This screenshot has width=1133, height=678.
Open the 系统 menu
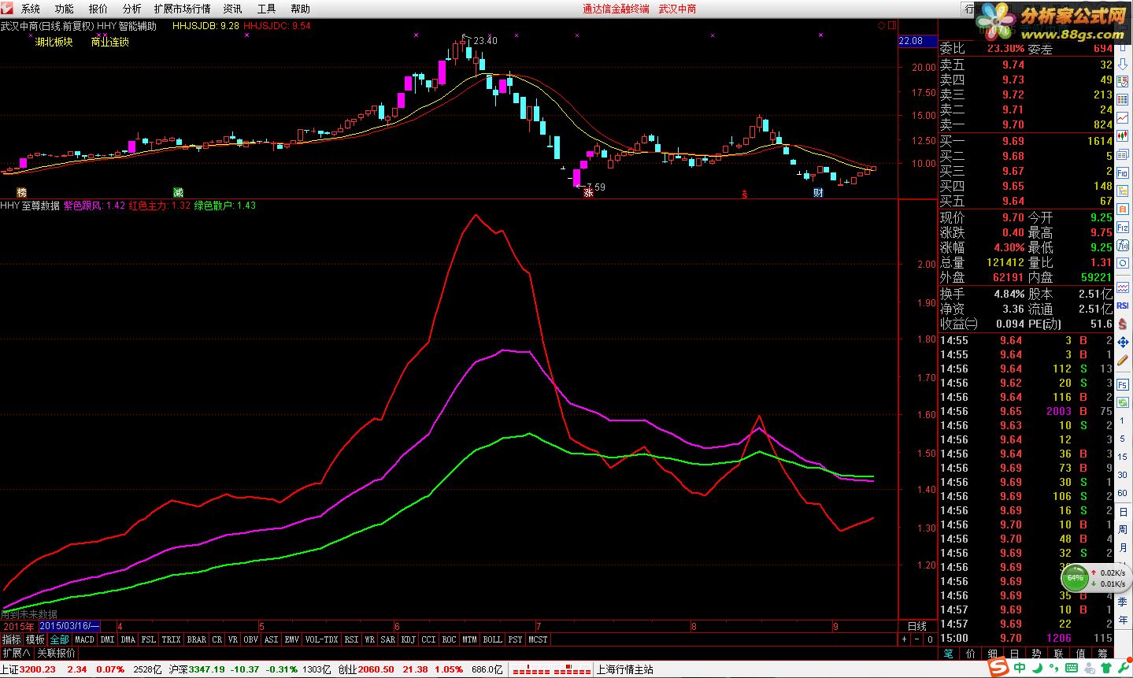30,9
